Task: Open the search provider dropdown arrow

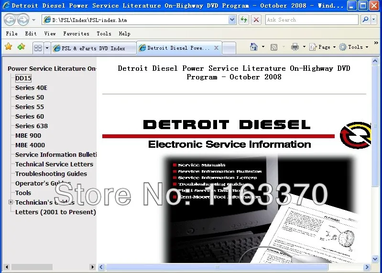Action: click(x=374, y=20)
